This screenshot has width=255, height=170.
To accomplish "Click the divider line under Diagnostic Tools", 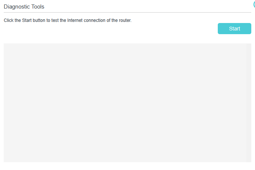I will point(127,12).
